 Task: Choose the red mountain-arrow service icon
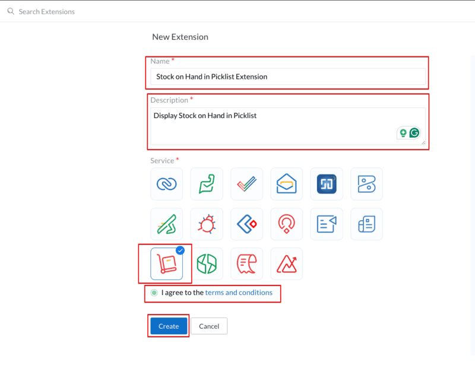tap(286, 264)
